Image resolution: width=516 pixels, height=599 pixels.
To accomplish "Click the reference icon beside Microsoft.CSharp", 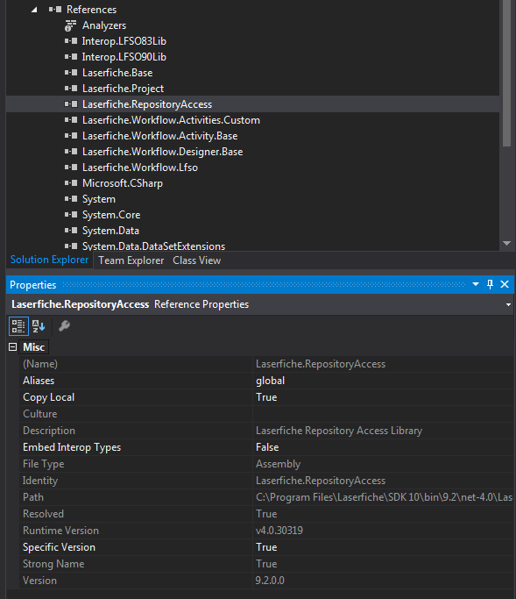I will coord(71,183).
